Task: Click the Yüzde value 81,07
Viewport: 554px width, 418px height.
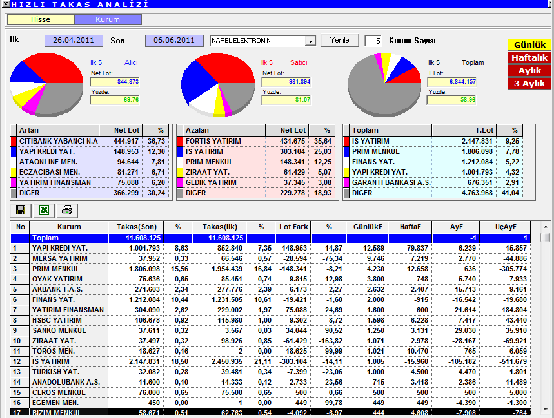Action: click(x=286, y=100)
